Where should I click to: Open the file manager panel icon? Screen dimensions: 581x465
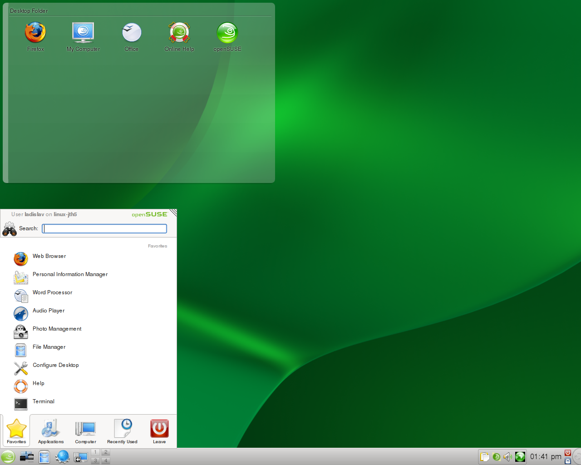tap(44, 457)
